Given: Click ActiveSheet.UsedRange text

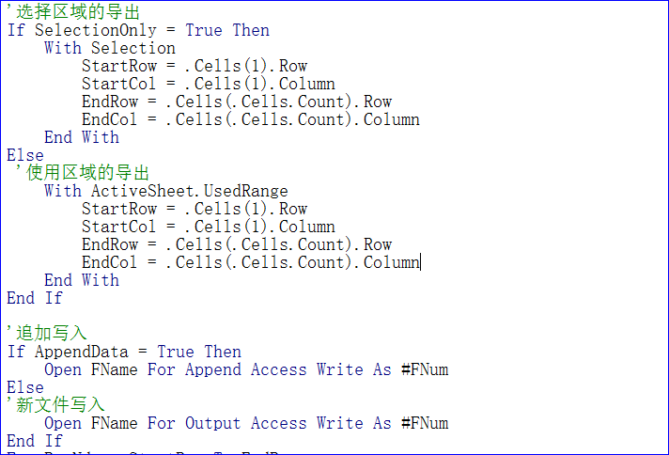Looking at the screenshot, I should pos(190,191).
